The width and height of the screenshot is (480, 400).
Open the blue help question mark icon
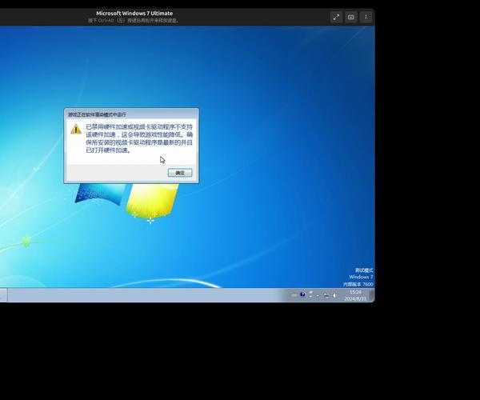pyautogui.click(x=302, y=294)
